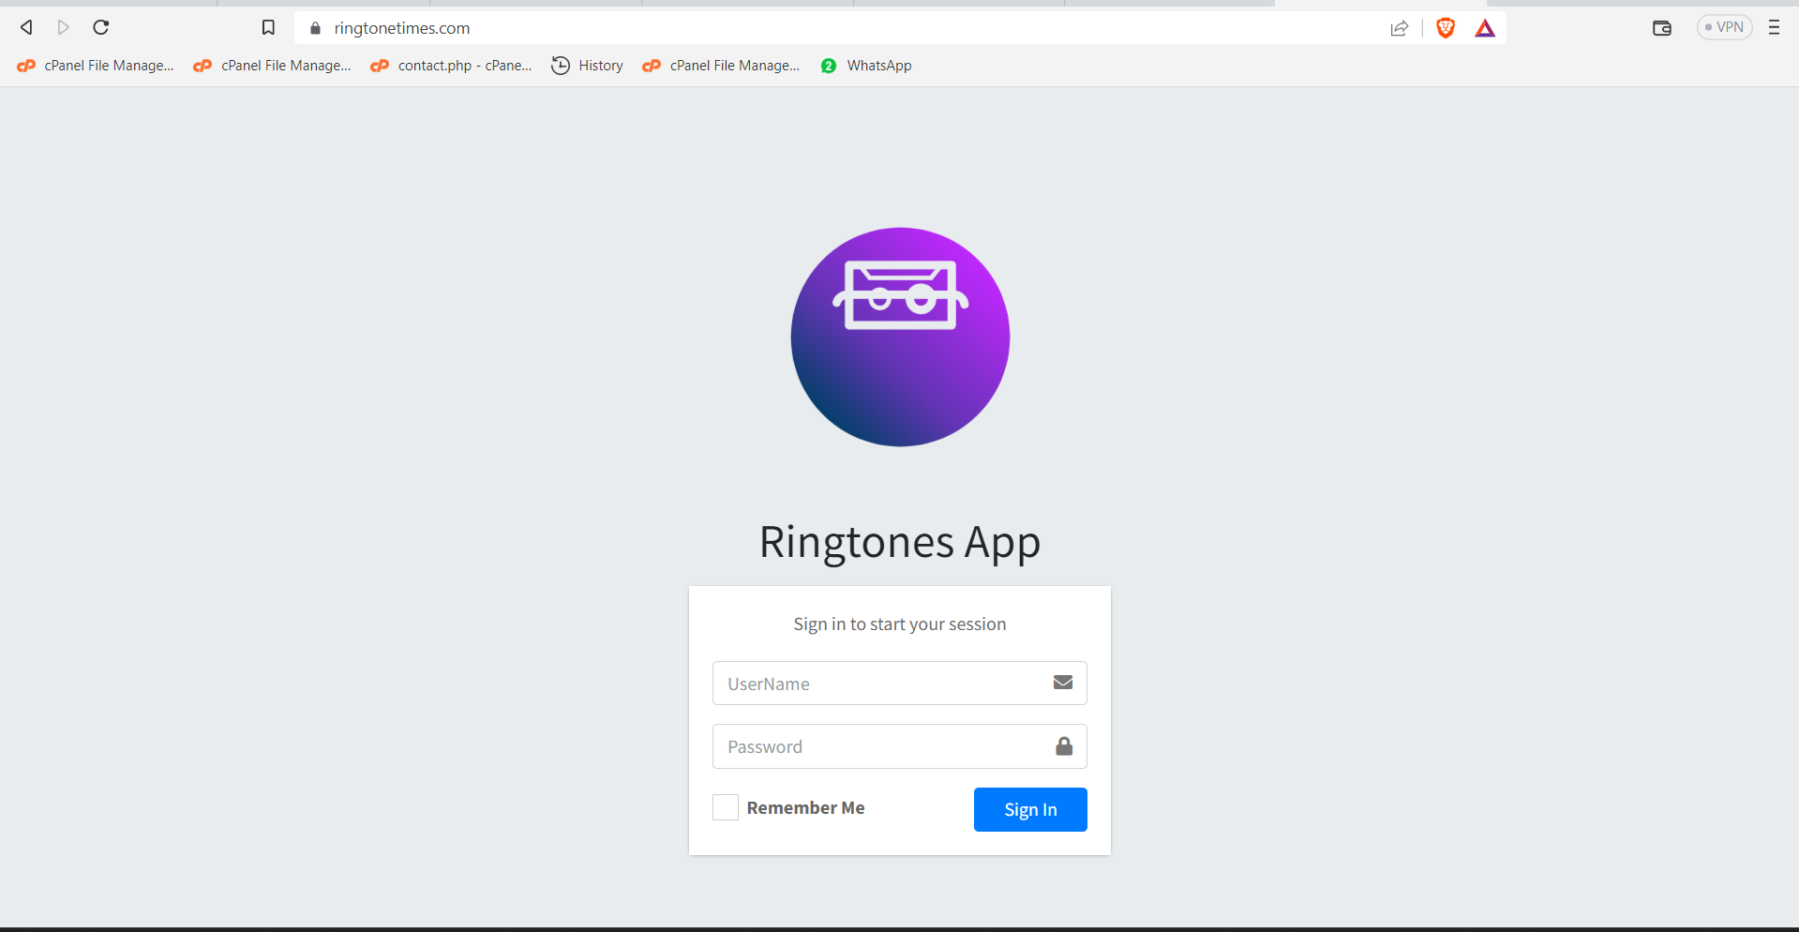Image resolution: width=1799 pixels, height=932 pixels.
Task: Click the Brave Rewards triangle icon
Action: (1485, 28)
